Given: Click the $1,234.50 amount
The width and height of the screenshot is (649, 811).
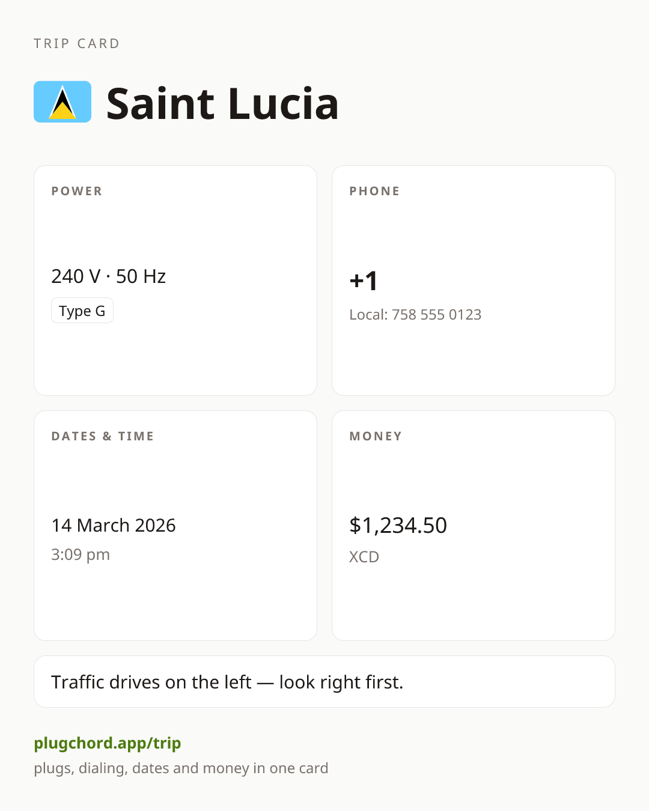Looking at the screenshot, I should (398, 525).
